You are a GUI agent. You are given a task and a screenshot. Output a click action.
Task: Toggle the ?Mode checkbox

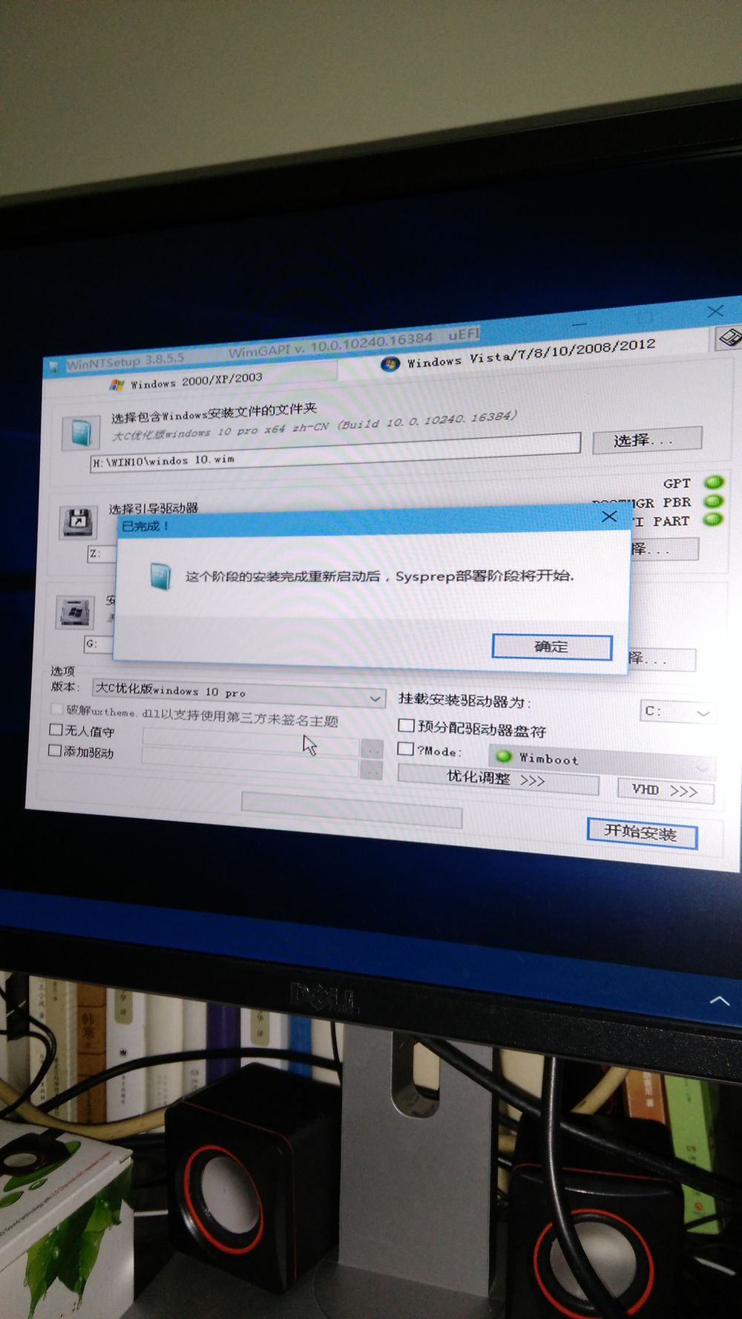pyautogui.click(x=405, y=748)
